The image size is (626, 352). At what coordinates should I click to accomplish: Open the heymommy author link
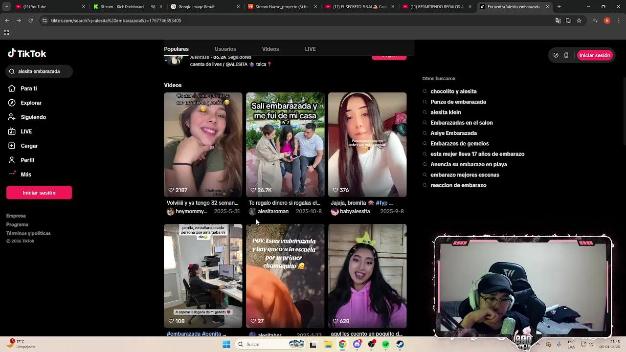191,212
